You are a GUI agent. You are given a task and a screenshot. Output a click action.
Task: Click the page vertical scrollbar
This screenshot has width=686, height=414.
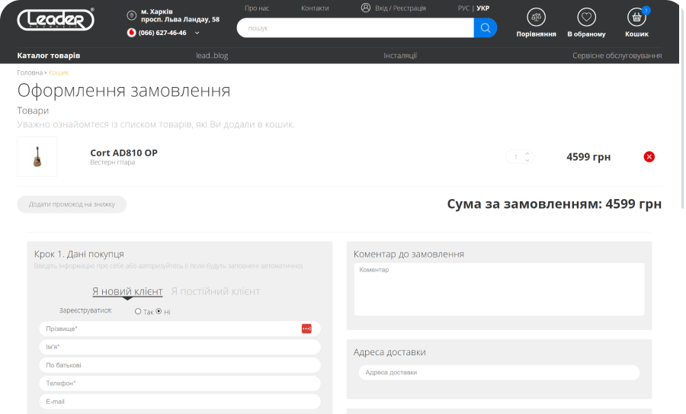[681, 108]
